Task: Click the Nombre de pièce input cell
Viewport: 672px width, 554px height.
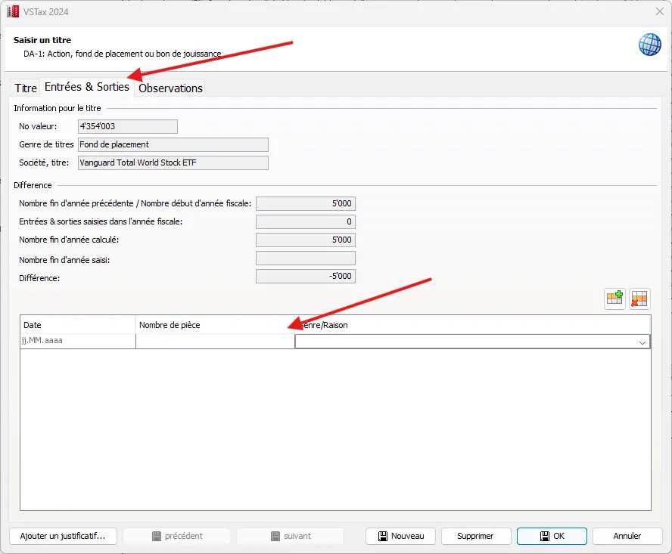Action: [215, 341]
